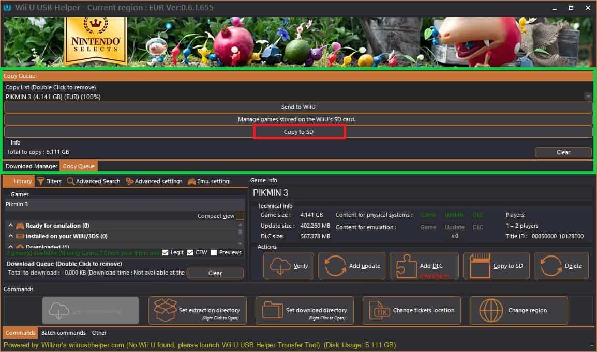This screenshot has height=352, width=597.
Task: Click the Filters funnel icon
Action: (x=41, y=181)
